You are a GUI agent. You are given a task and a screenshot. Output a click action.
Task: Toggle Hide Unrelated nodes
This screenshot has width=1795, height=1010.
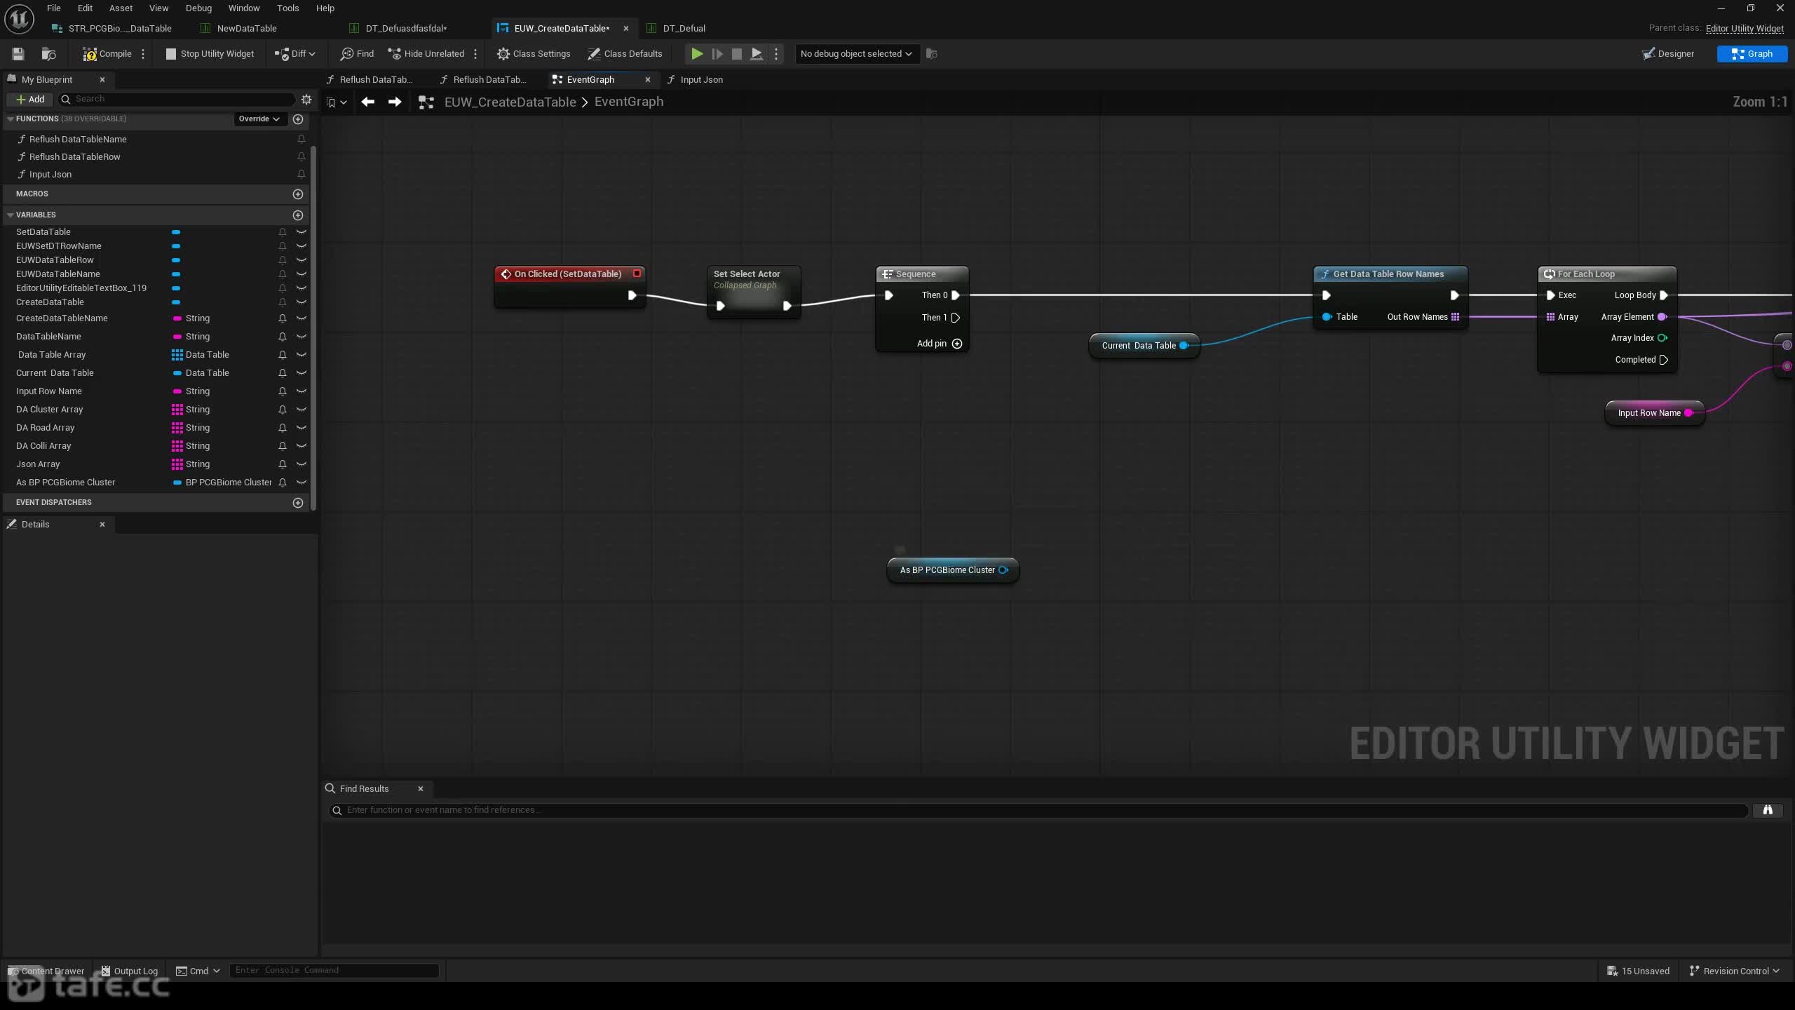click(426, 54)
